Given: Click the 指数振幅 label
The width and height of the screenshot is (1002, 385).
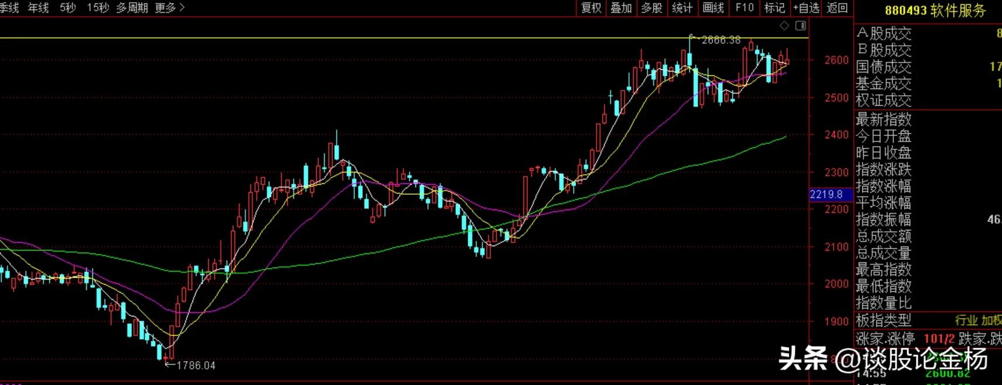Looking at the screenshot, I should [x=884, y=219].
